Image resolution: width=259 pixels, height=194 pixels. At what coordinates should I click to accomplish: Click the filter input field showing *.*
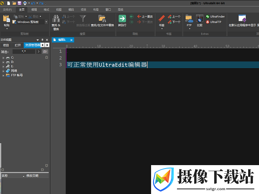[x=24, y=52]
